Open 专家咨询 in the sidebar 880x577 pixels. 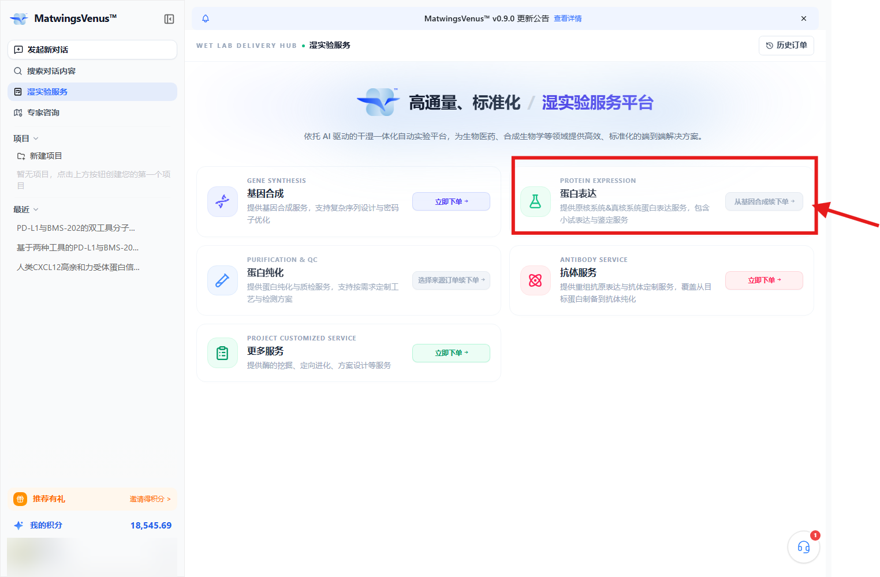pyautogui.click(x=92, y=113)
